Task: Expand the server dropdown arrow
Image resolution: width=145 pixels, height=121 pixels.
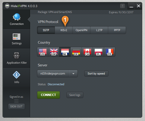Action: [x=73, y=74]
